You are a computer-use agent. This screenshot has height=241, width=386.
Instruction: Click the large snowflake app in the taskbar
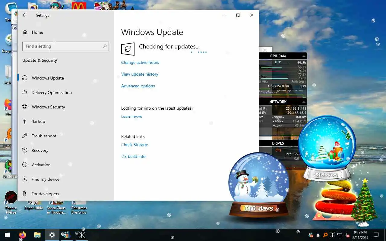(x=81, y=235)
